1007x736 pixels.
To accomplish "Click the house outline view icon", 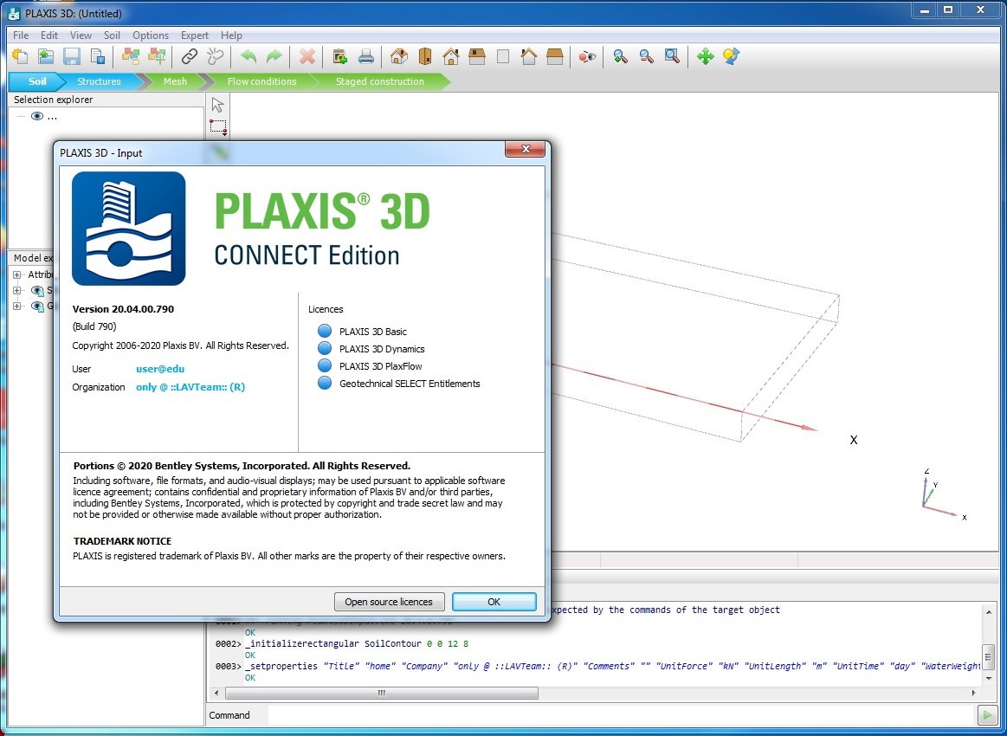I will [x=528, y=56].
